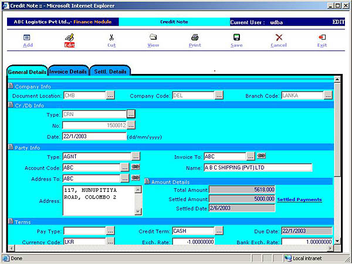Click the Cut scissors icon
Viewport: 352px width, 264px height.
coord(111,38)
